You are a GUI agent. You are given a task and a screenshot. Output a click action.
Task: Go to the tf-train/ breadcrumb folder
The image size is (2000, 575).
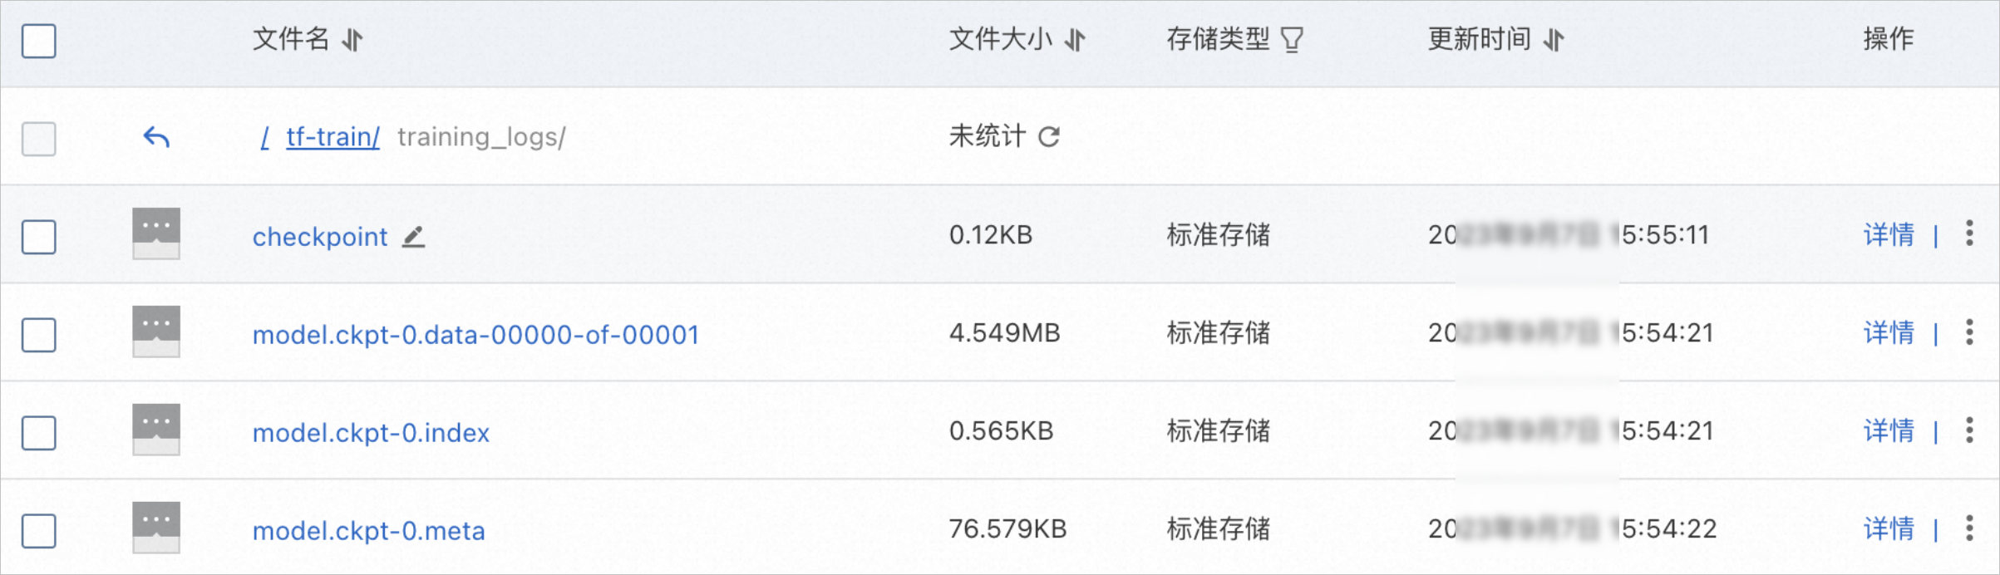point(333,136)
